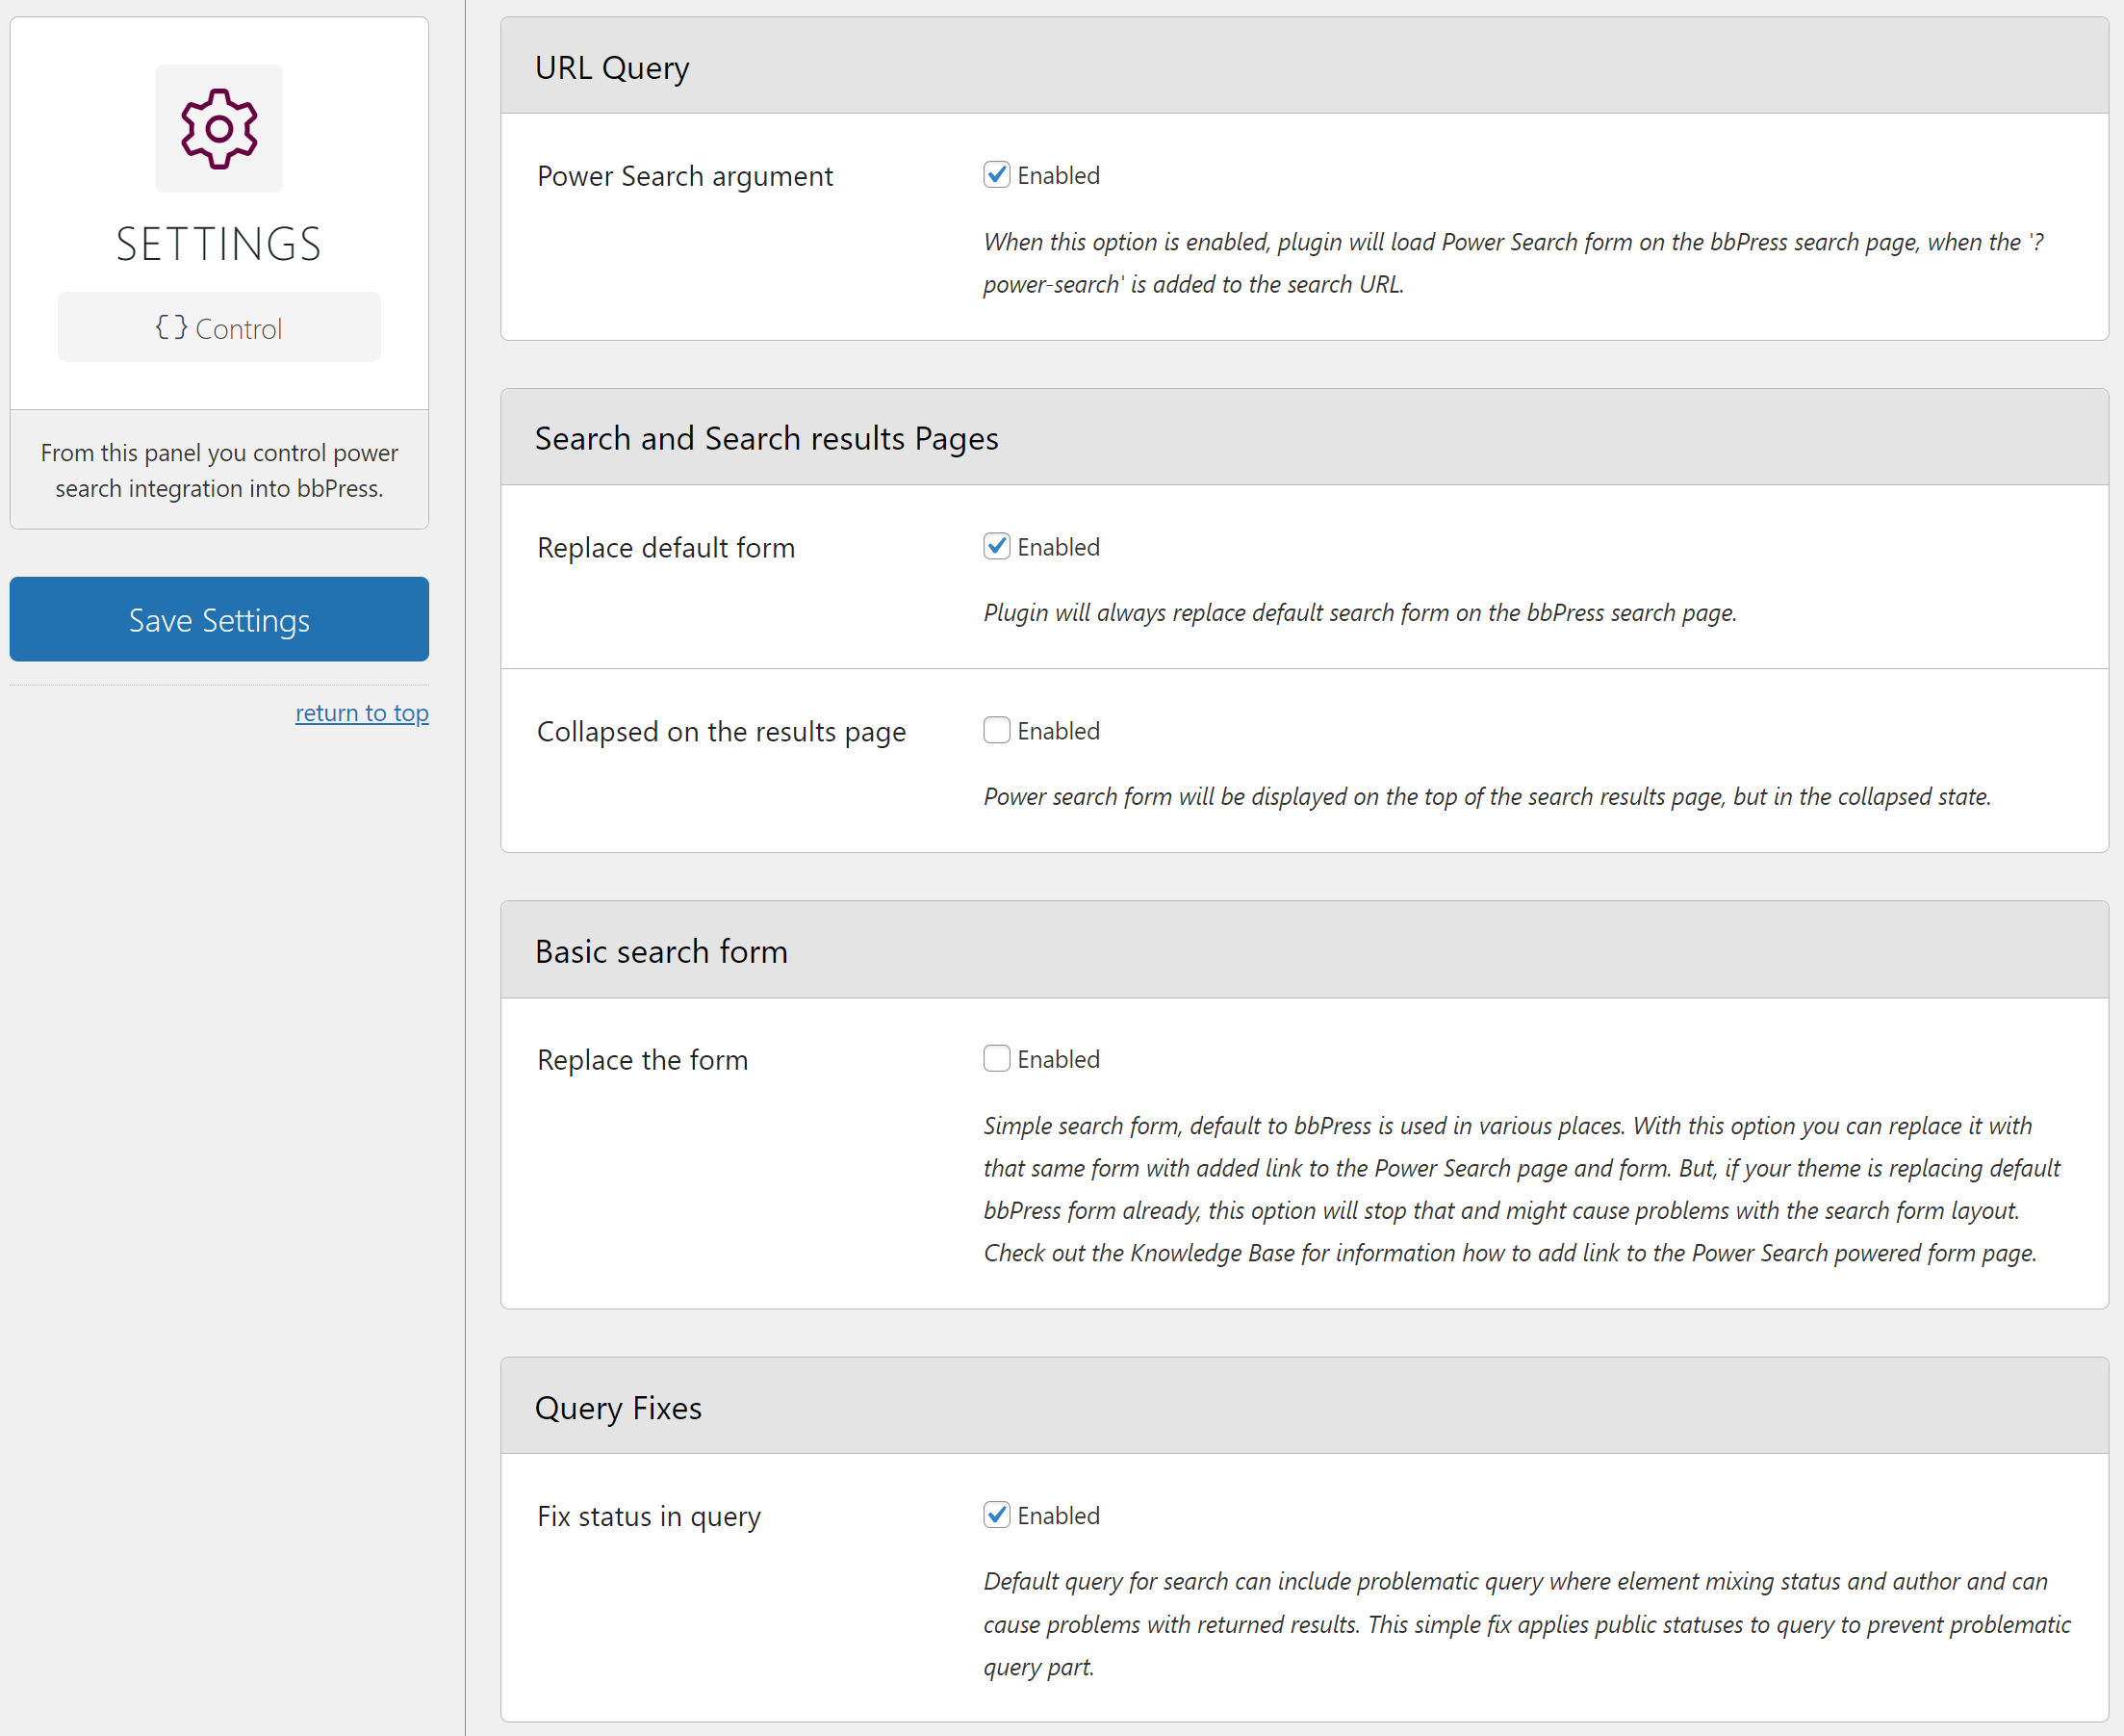Screen dimensions: 2124x1736
Task: Uncheck Replace default form option
Action: click(995, 546)
